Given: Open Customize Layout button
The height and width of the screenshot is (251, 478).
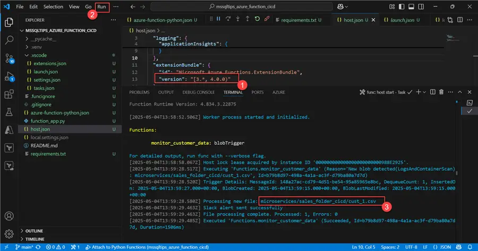Looking at the screenshot, I should click(392, 7).
